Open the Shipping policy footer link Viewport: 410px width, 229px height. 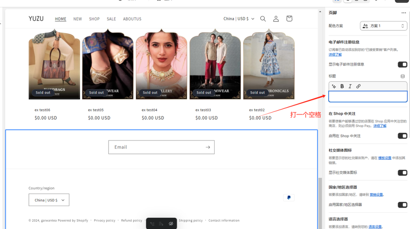191,221
